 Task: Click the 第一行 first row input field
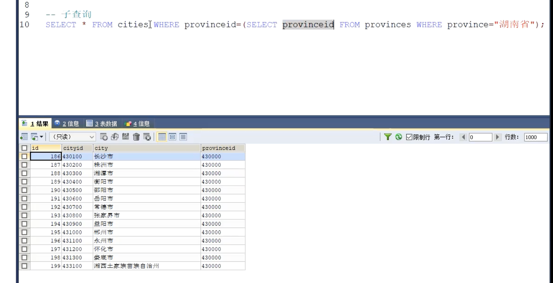click(x=480, y=137)
